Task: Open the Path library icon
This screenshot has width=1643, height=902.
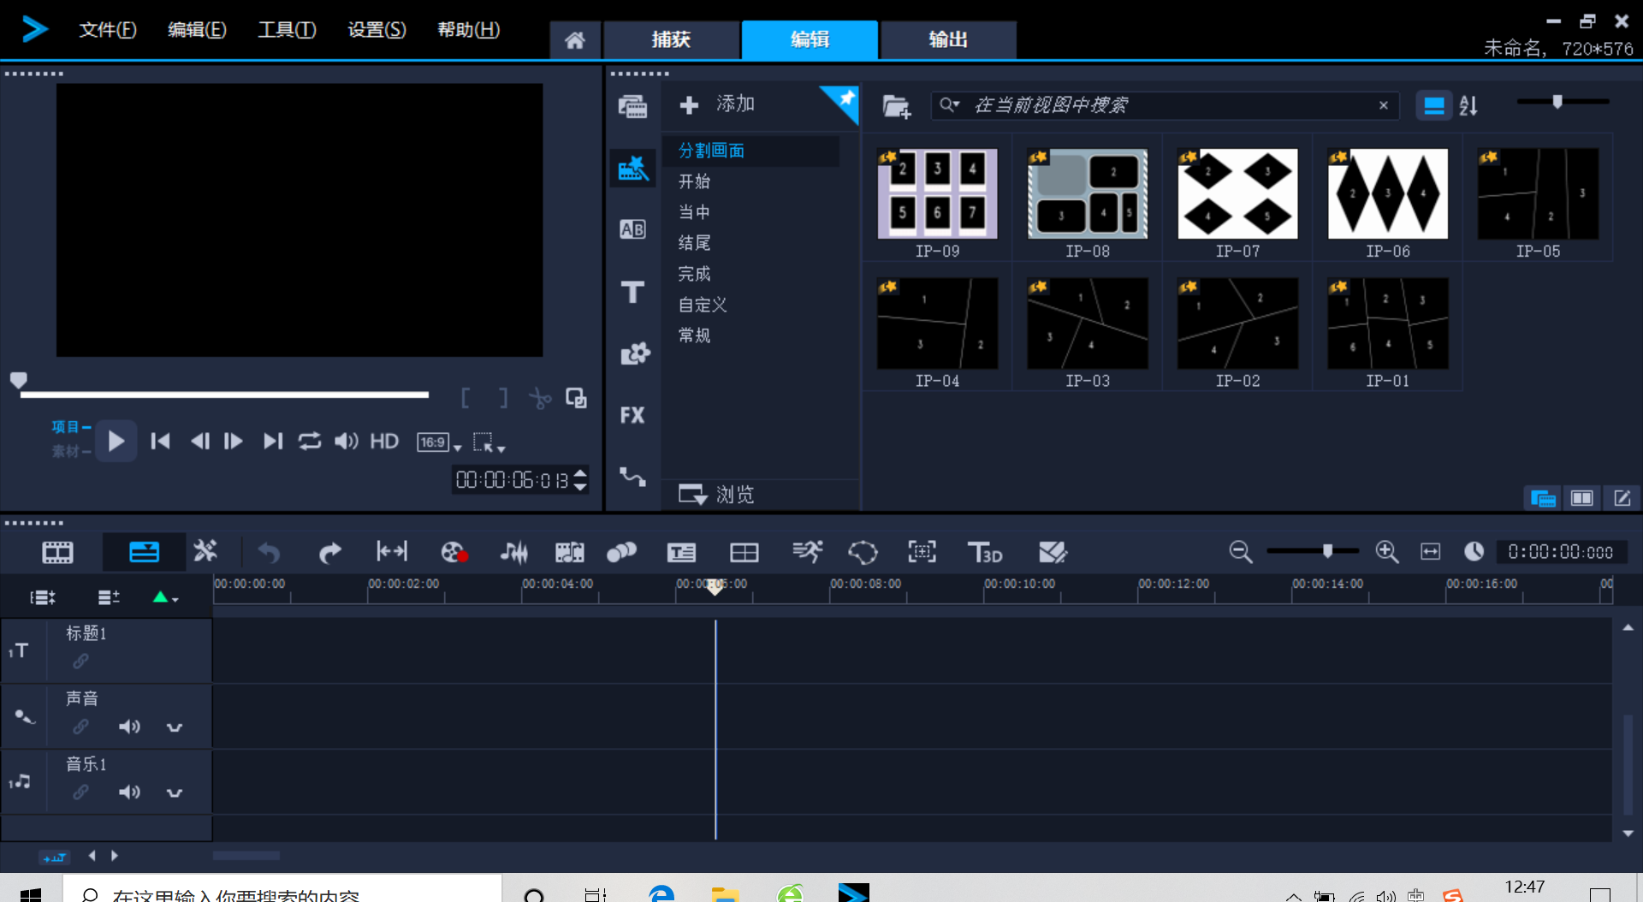Action: click(x=632, y=477)
